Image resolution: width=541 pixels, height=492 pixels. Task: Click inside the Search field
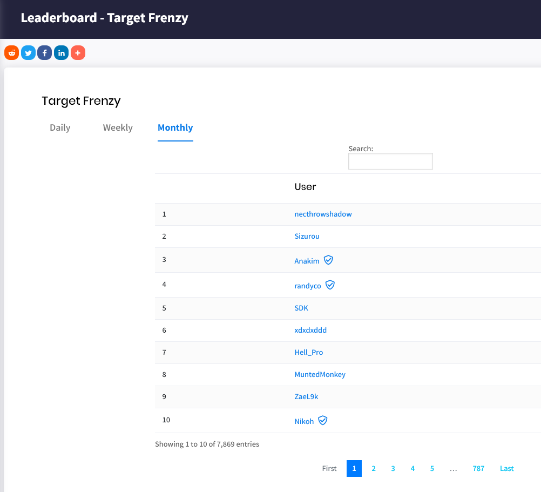pyautogui.click(x=390, y=161)
